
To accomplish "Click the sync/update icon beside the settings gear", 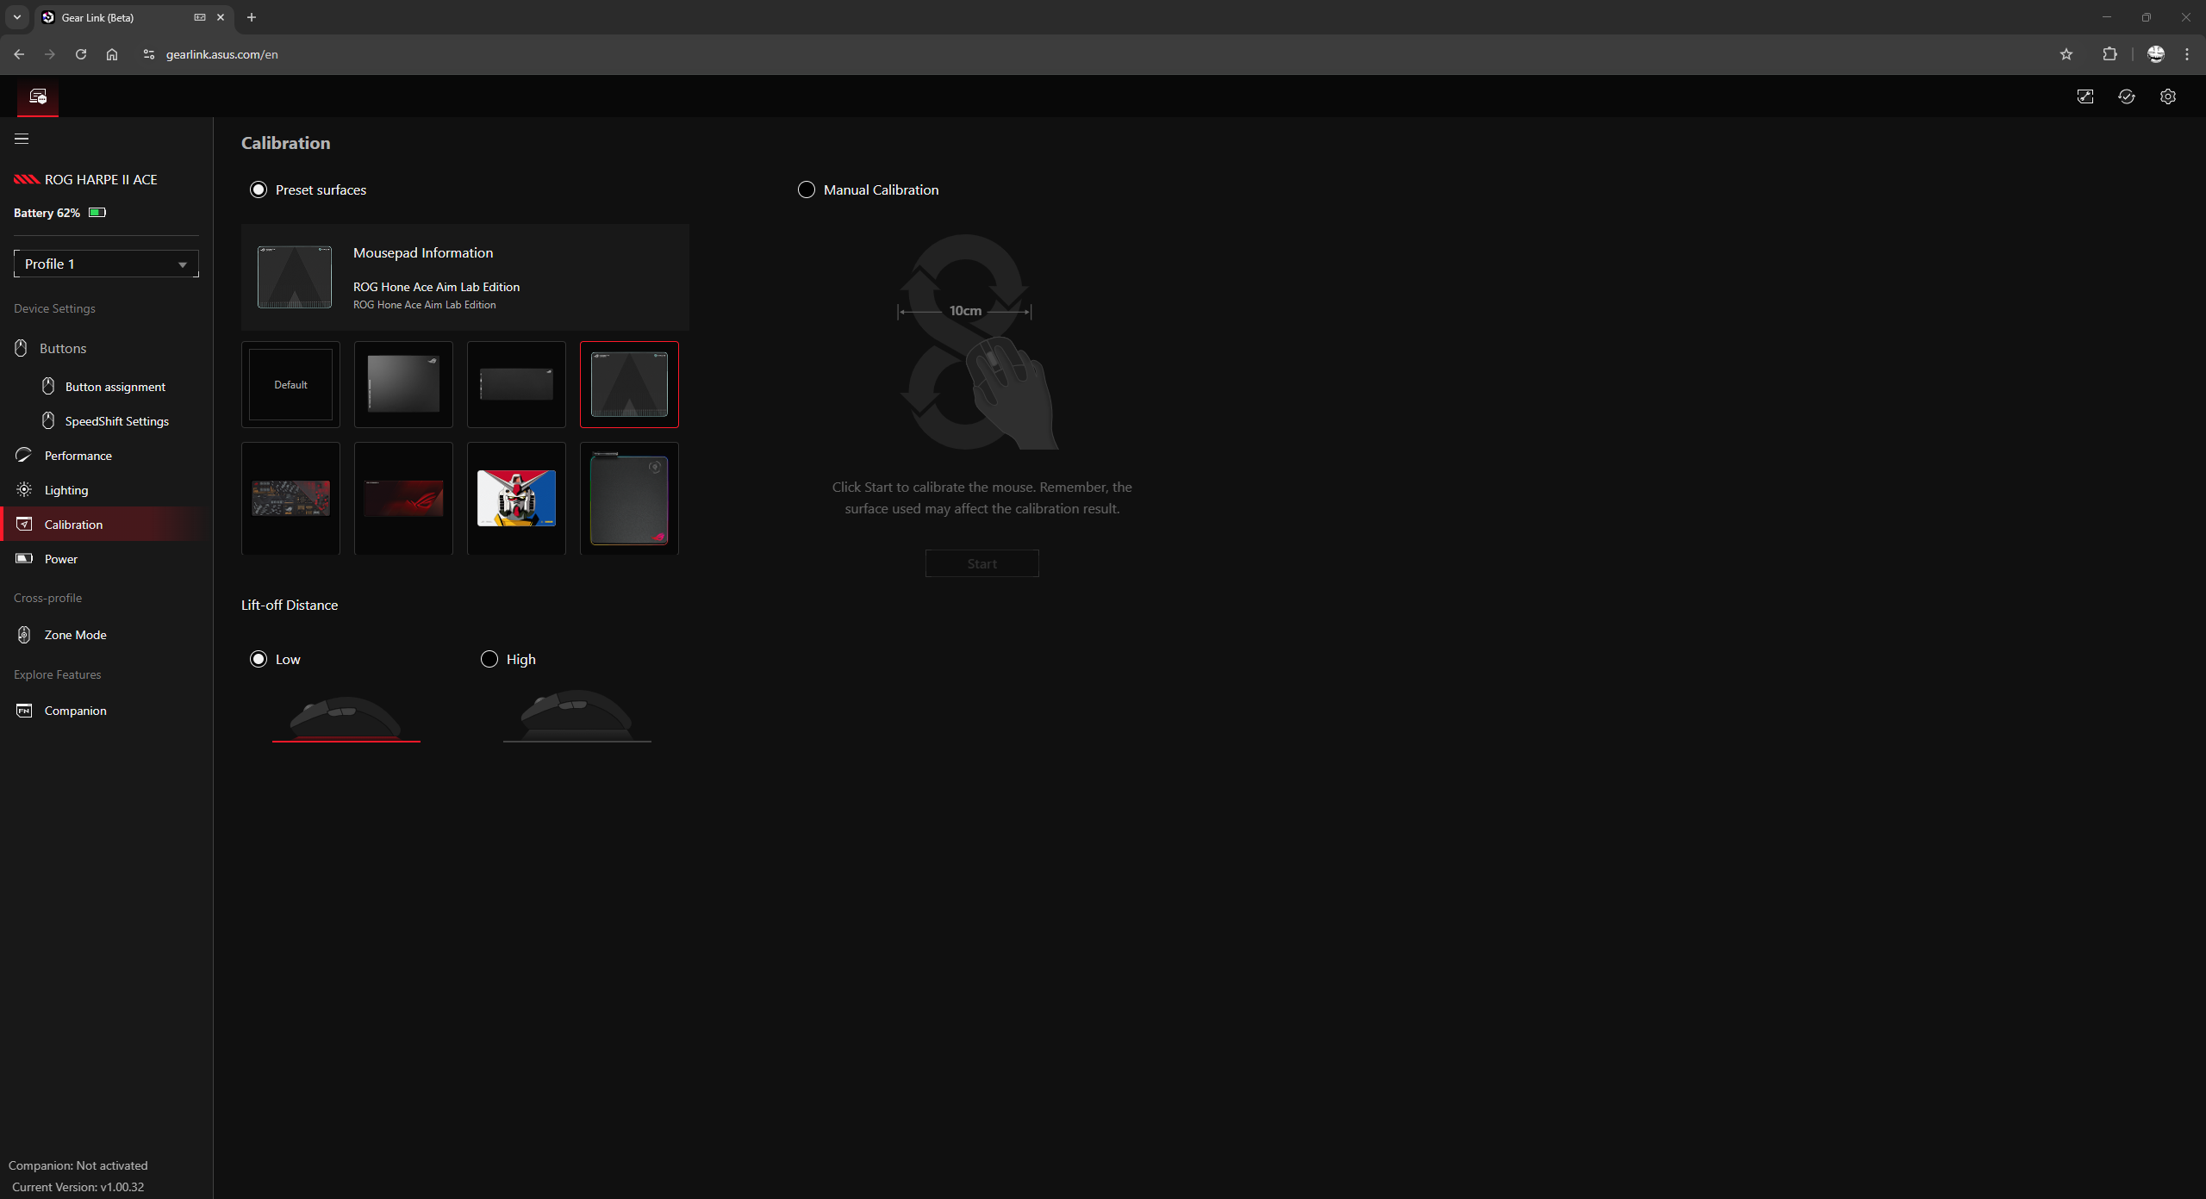I will click(x=2126, y=96).
